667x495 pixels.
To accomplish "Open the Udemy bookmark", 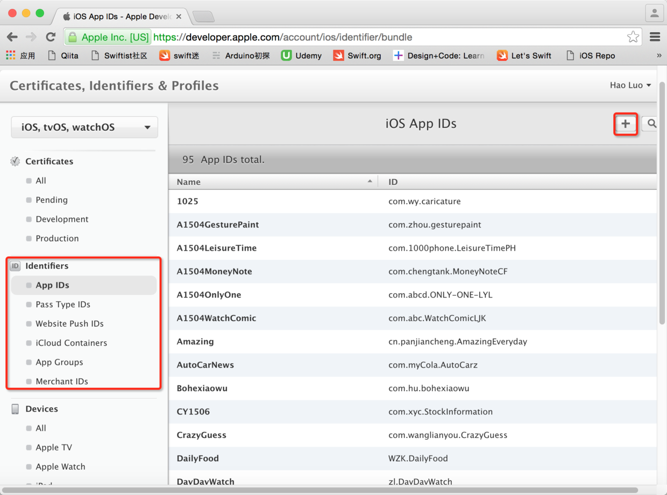I will [302, 55].
